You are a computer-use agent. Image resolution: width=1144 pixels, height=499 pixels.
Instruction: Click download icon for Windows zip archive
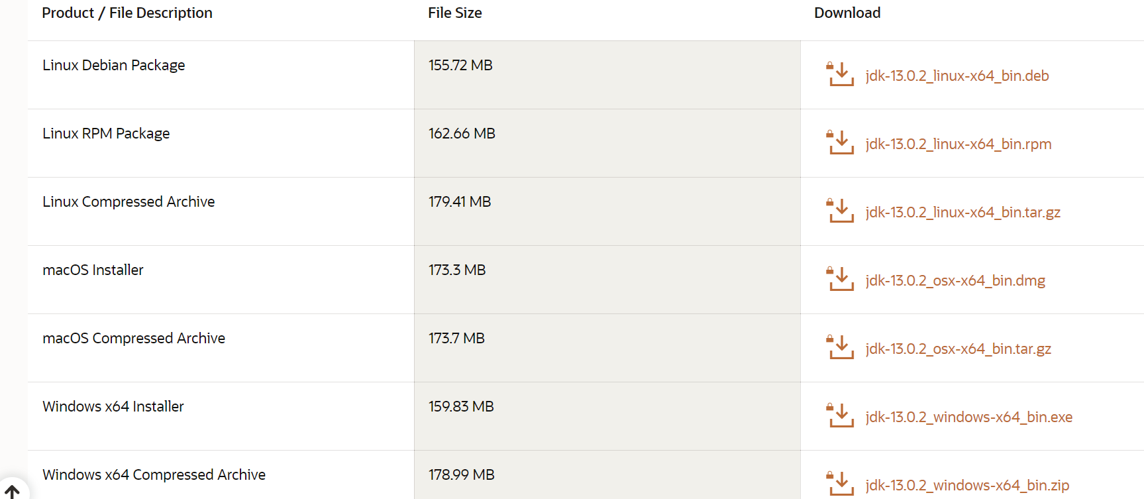(841, 484)
